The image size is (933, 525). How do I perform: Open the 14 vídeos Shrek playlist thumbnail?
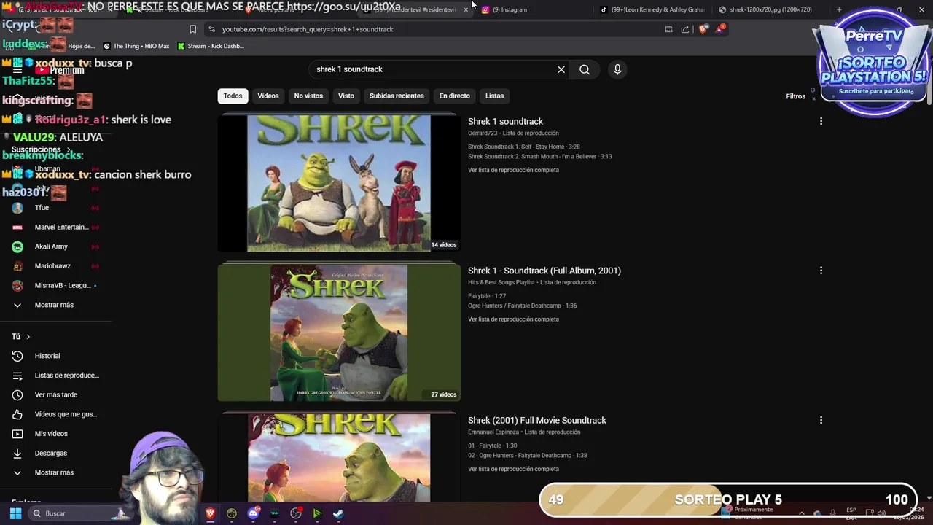339,183
